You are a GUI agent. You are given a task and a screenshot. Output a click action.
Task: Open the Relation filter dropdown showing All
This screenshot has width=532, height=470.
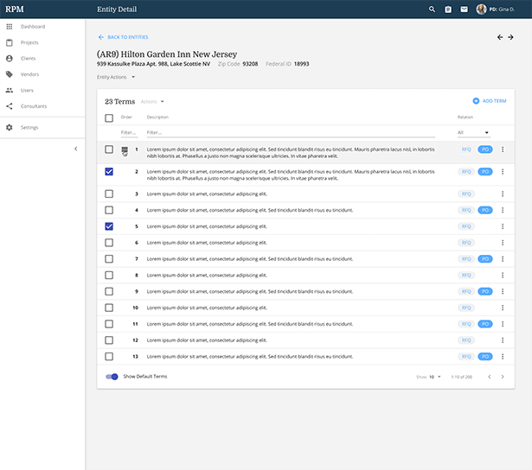click(473, 132)
